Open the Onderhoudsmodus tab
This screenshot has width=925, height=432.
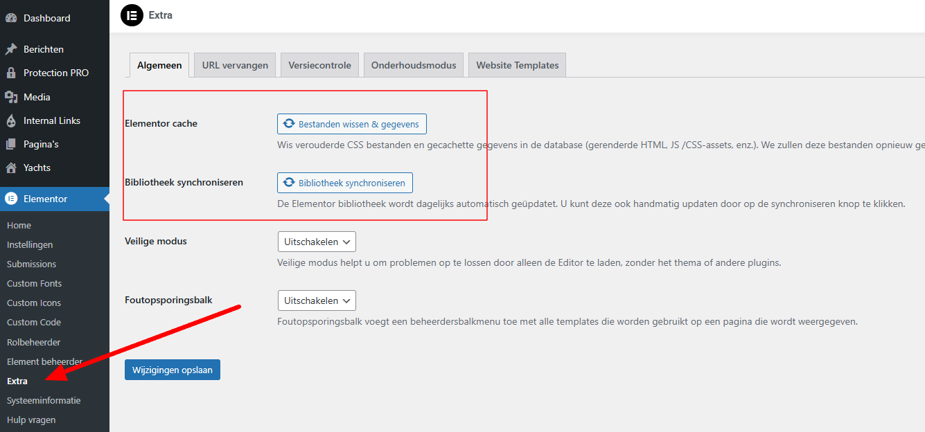414,65
